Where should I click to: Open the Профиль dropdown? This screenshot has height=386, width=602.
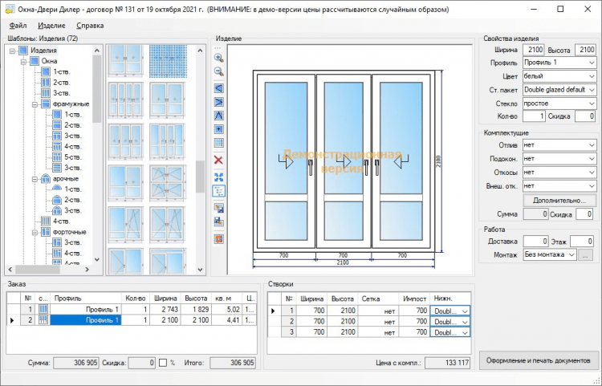[559, 63]
